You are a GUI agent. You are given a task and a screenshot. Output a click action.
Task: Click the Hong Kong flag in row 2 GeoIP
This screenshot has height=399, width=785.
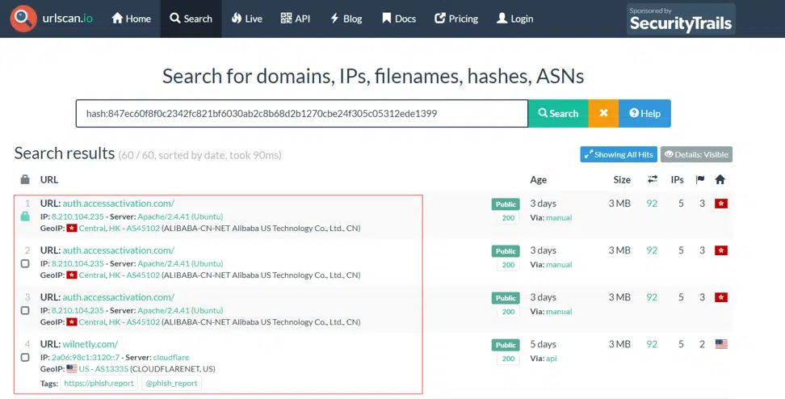click(x=72, y=275)
